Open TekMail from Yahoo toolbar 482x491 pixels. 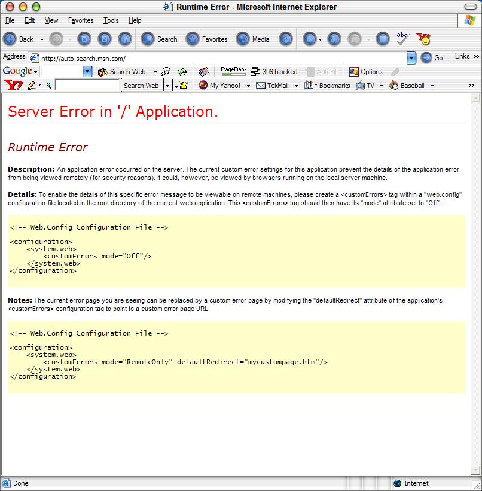tap(272, 85)
